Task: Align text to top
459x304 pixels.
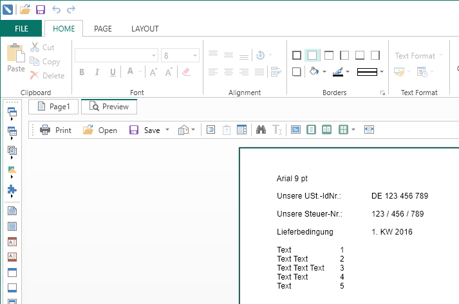Action: 213,55
